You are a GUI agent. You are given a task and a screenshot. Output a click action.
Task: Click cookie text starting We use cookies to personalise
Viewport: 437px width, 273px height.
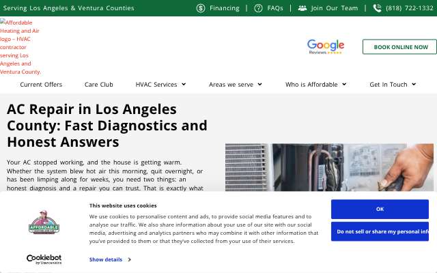203,229
